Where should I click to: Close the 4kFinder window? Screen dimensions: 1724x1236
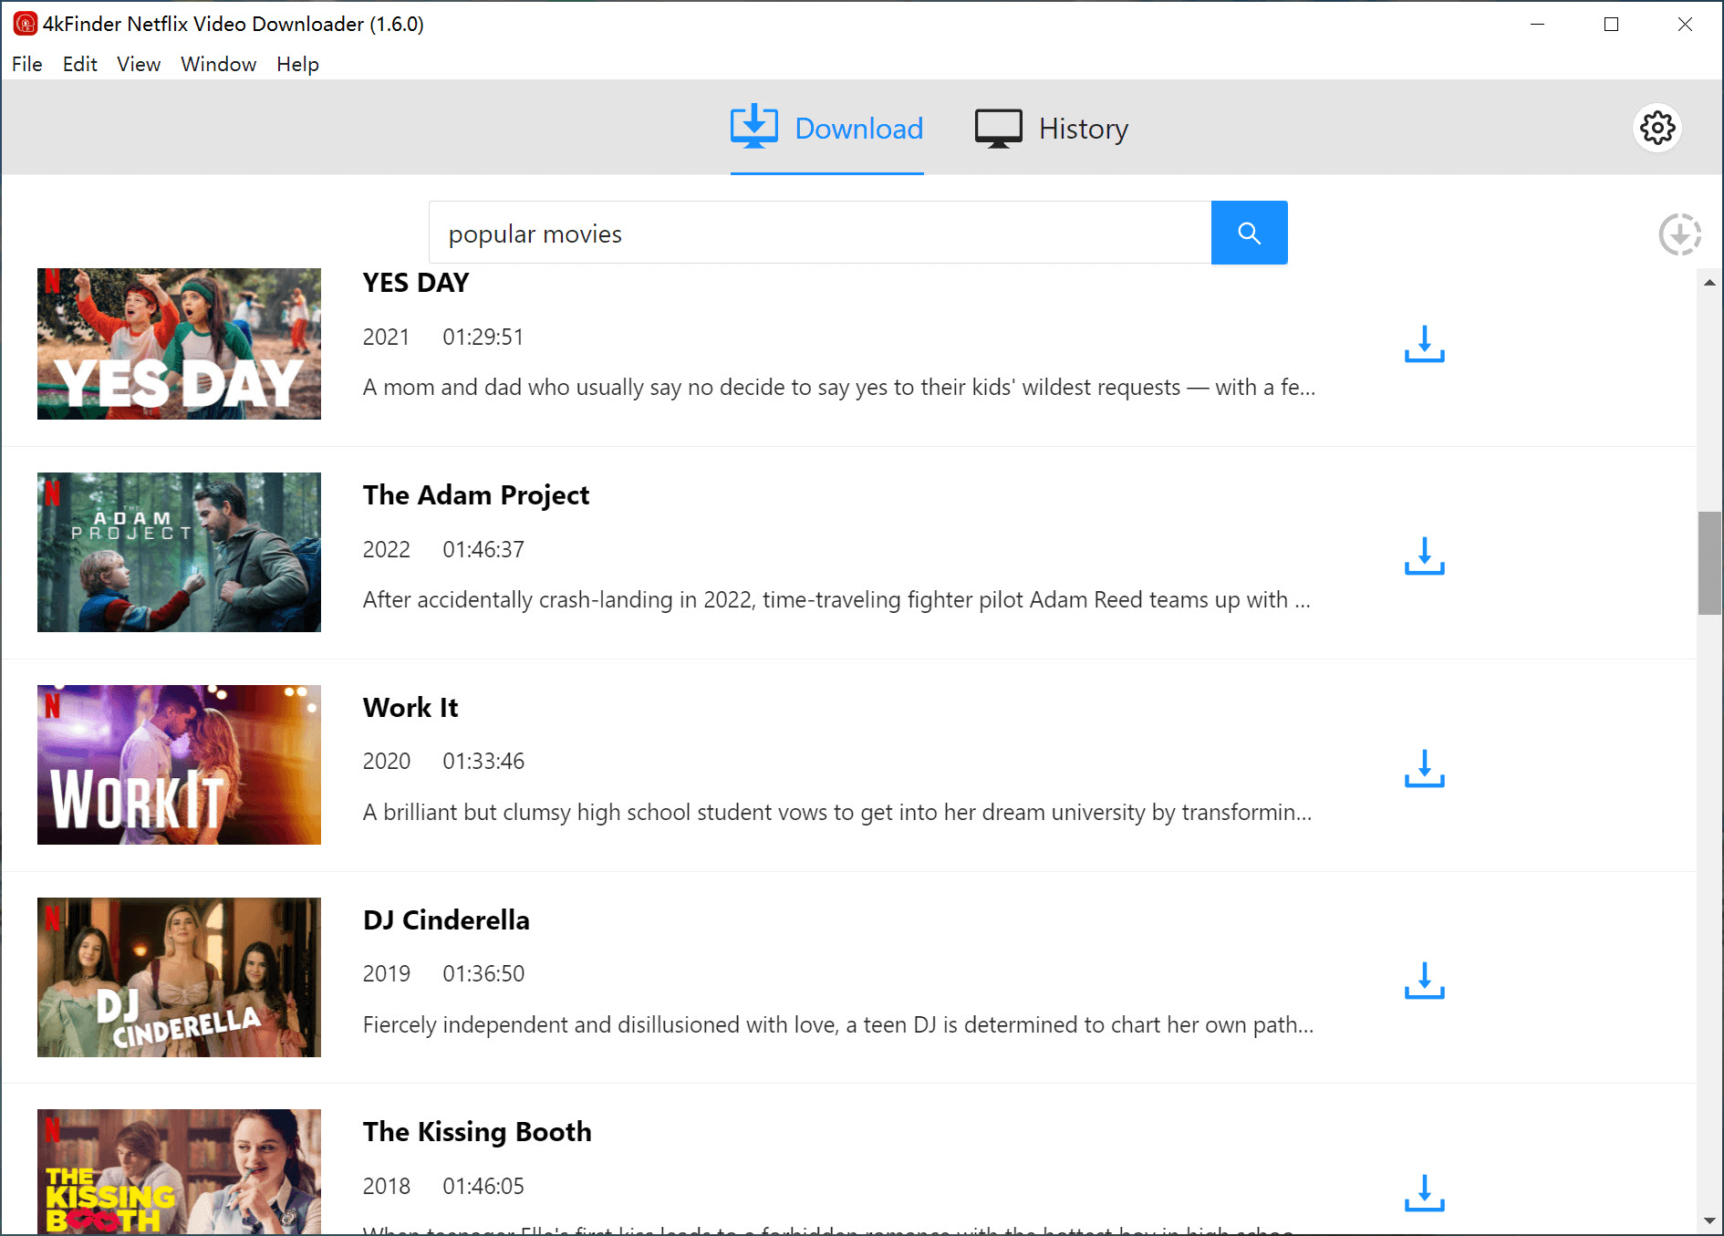[1685, 24]
